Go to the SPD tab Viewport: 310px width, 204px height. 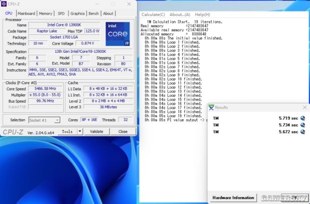(61, 13)
